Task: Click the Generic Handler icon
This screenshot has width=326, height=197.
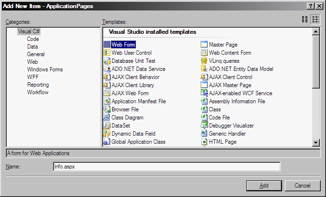Action: pos(204,133)
